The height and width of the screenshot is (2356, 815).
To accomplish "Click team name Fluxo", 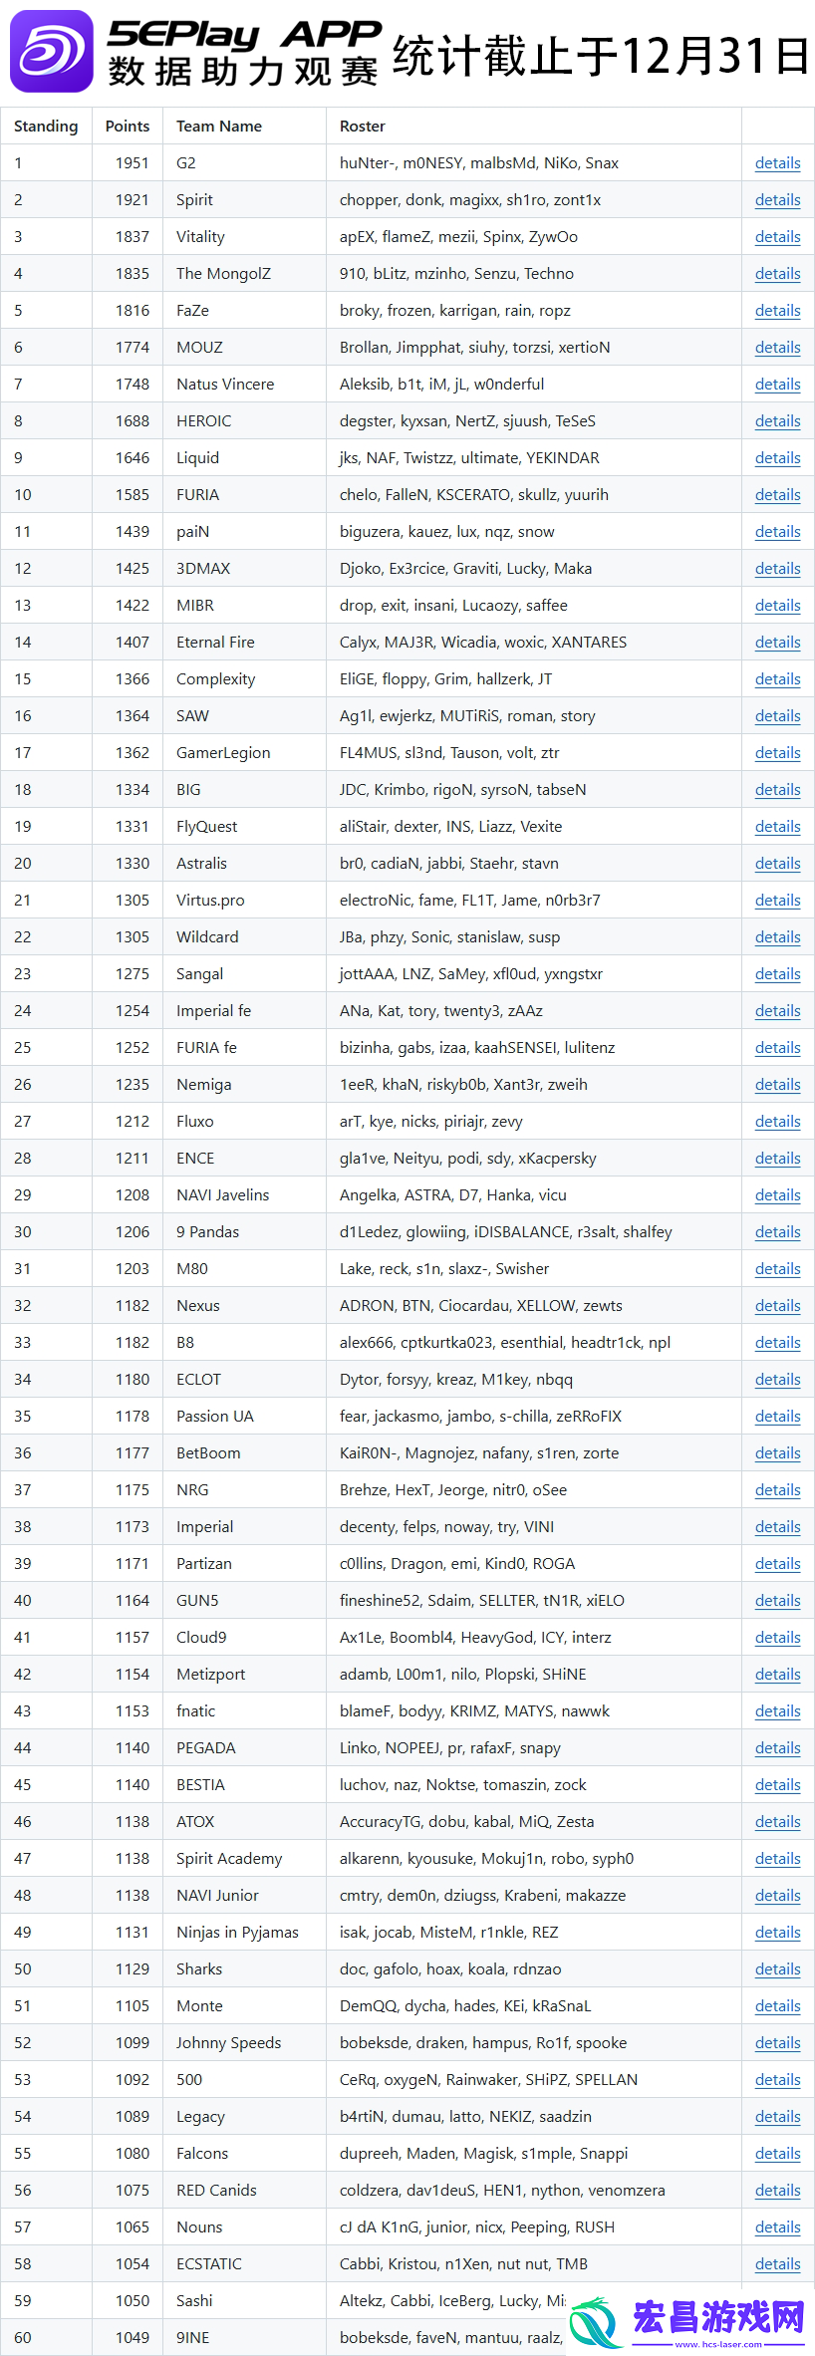I will [195, 1122].
